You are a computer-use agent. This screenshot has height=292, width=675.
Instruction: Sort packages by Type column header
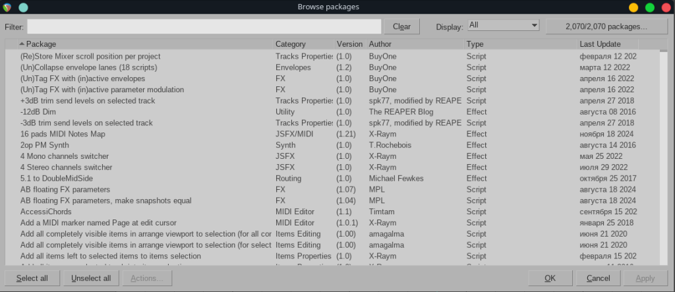click(x=519, y=44)
